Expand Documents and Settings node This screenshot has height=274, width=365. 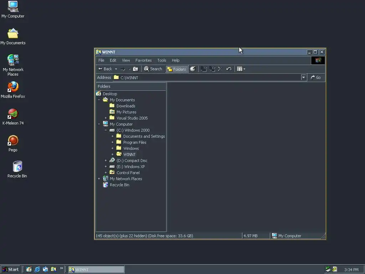point(112,136)
